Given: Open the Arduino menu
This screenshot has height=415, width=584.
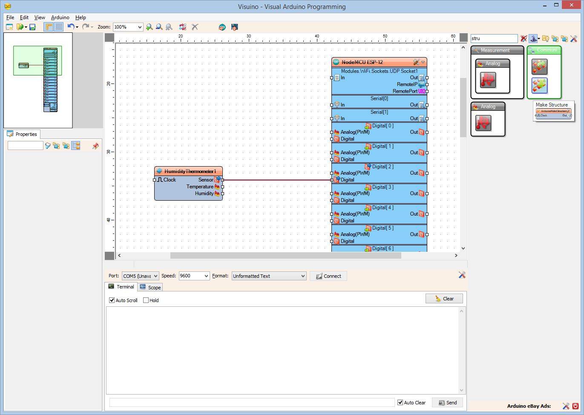Looking at the screenshot, I should (60, 17).
